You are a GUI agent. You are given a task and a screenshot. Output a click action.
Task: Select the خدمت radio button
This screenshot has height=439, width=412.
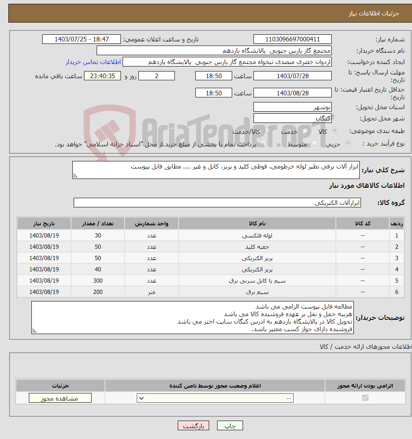(x=305, y=130)
